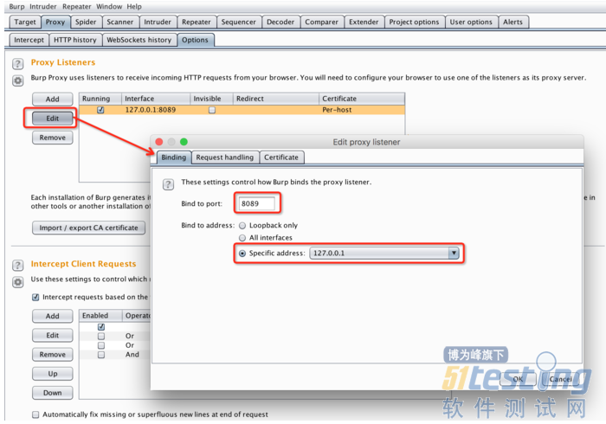Switch to the Sequencer tab
Image resolution: width=606 pixels, height=424 pixels.
click(x=238, y=22)
